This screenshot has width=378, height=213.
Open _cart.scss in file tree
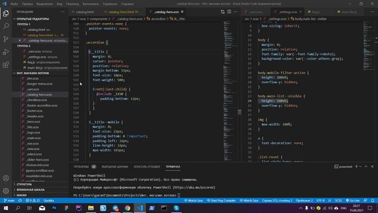(x=33, y=89)
